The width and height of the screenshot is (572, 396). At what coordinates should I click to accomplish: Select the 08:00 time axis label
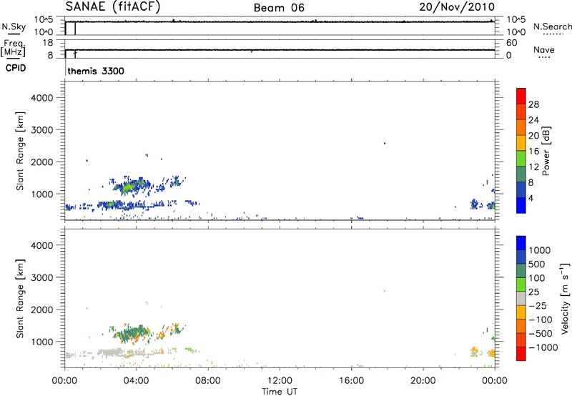tap(208, 381)
